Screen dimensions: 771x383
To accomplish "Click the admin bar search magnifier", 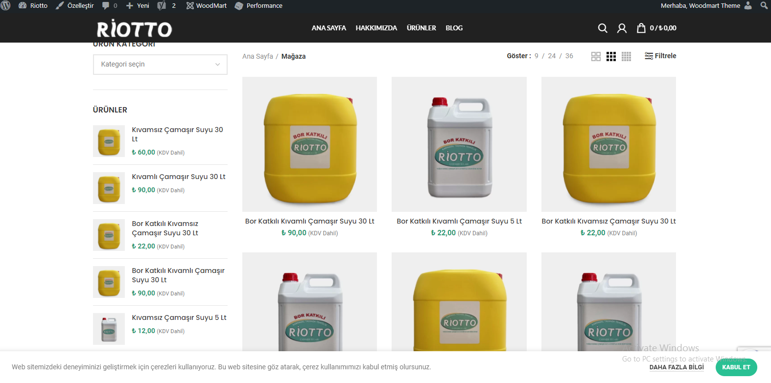I will click(x=764, y=5).
